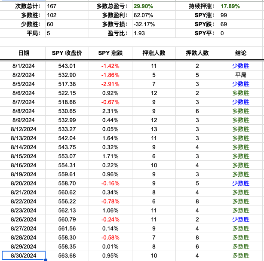Select the closing price 561.56
Viewport: 264px width, 261px height.
(67, 228)
